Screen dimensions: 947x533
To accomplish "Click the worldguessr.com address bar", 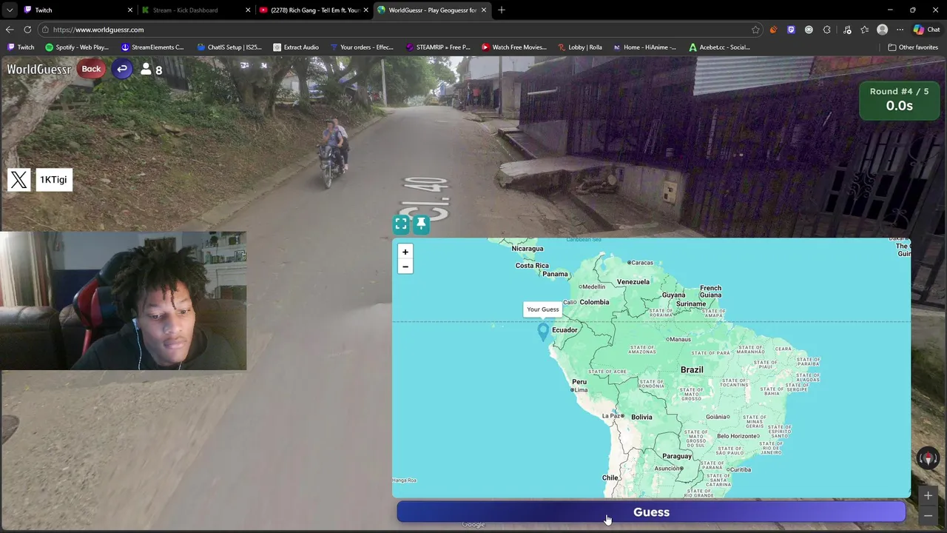I will click(400, 30).
